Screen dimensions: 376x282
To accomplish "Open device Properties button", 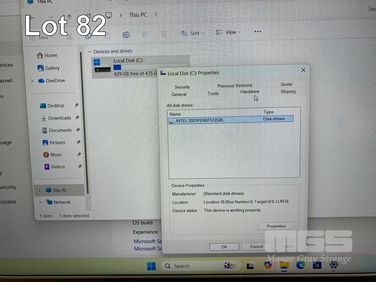I will (x=276, y=226).
